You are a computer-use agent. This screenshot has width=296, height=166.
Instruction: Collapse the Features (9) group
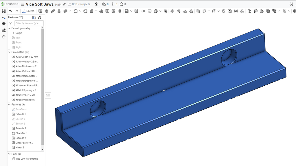click(x=9, y=105)
